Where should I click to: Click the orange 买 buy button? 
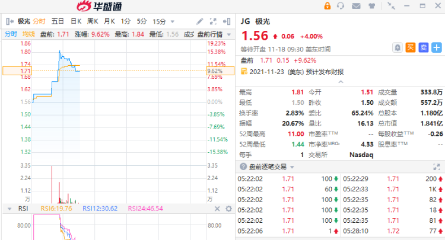point(411,47)
